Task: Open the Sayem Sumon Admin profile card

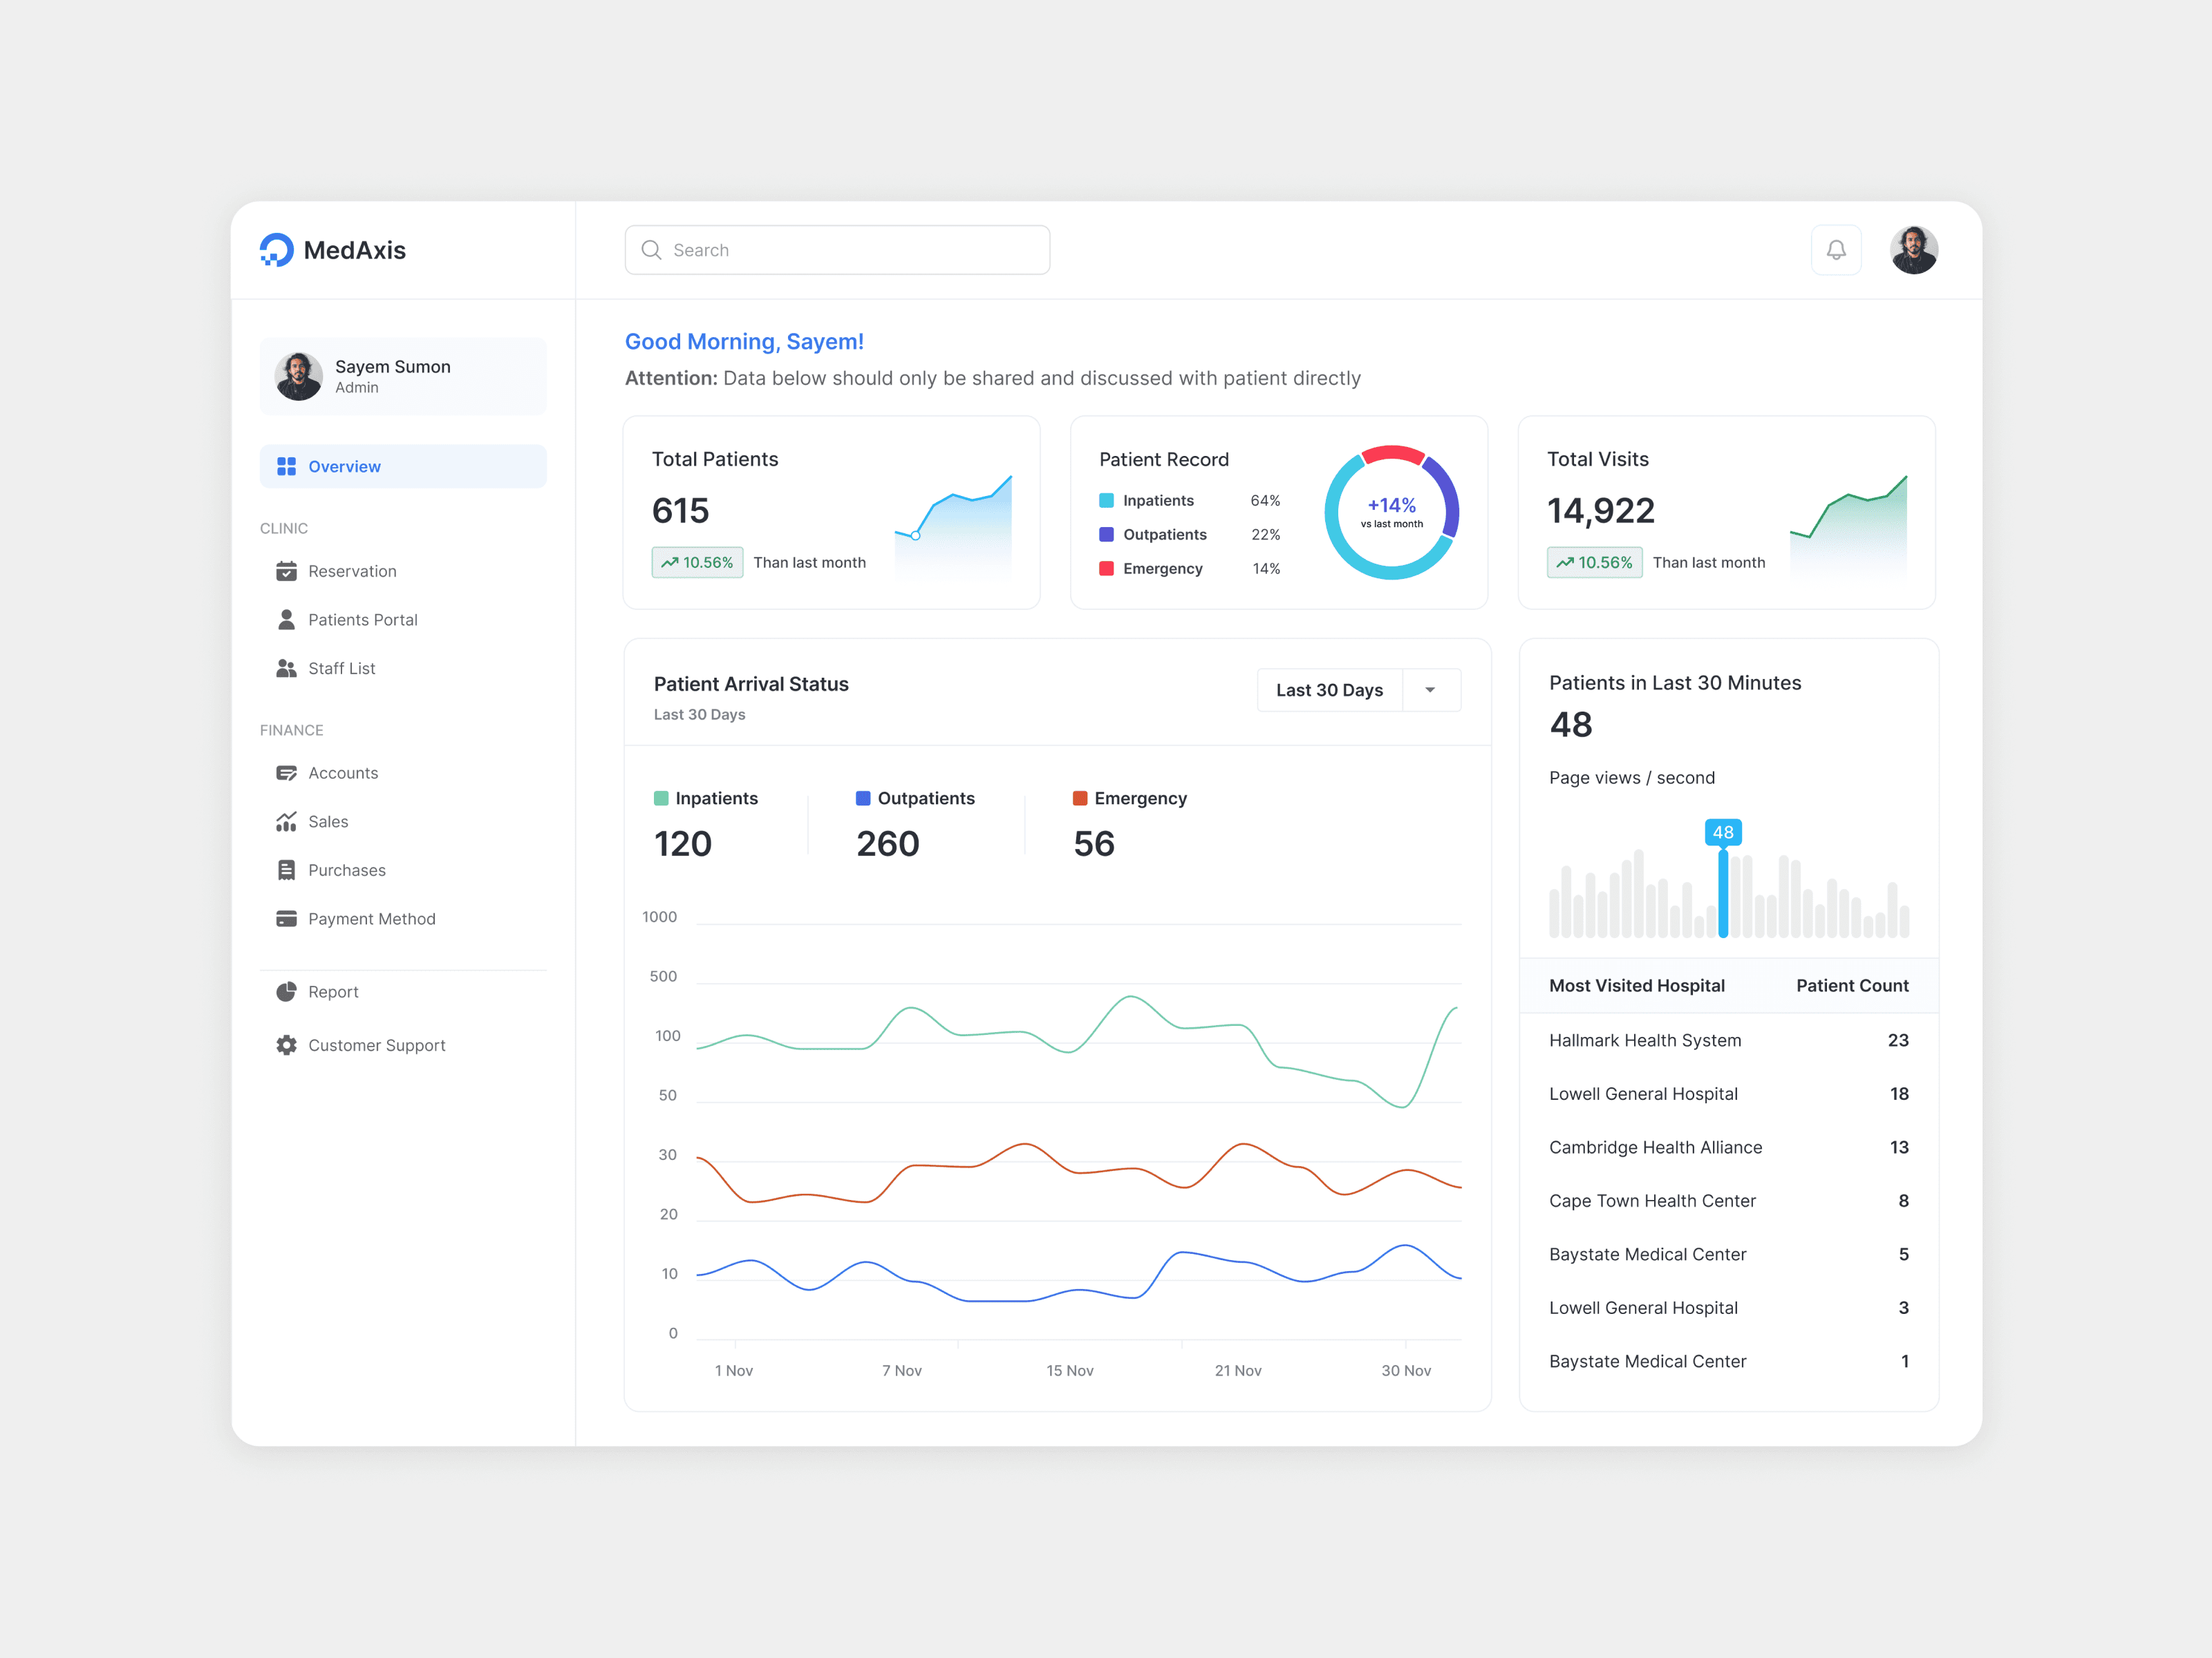Action: click(403, 377)
